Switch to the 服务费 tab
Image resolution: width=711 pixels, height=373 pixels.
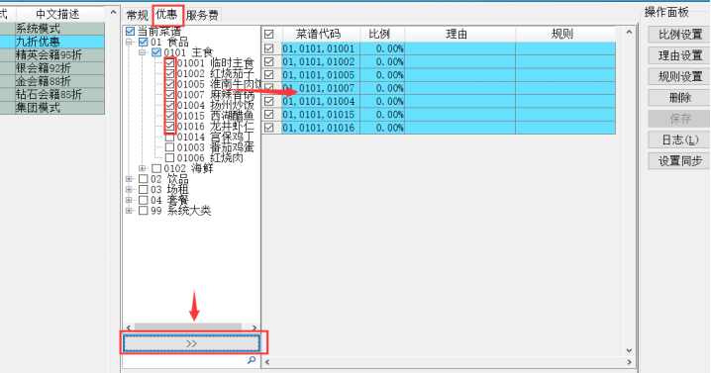(x=202, y=16)
